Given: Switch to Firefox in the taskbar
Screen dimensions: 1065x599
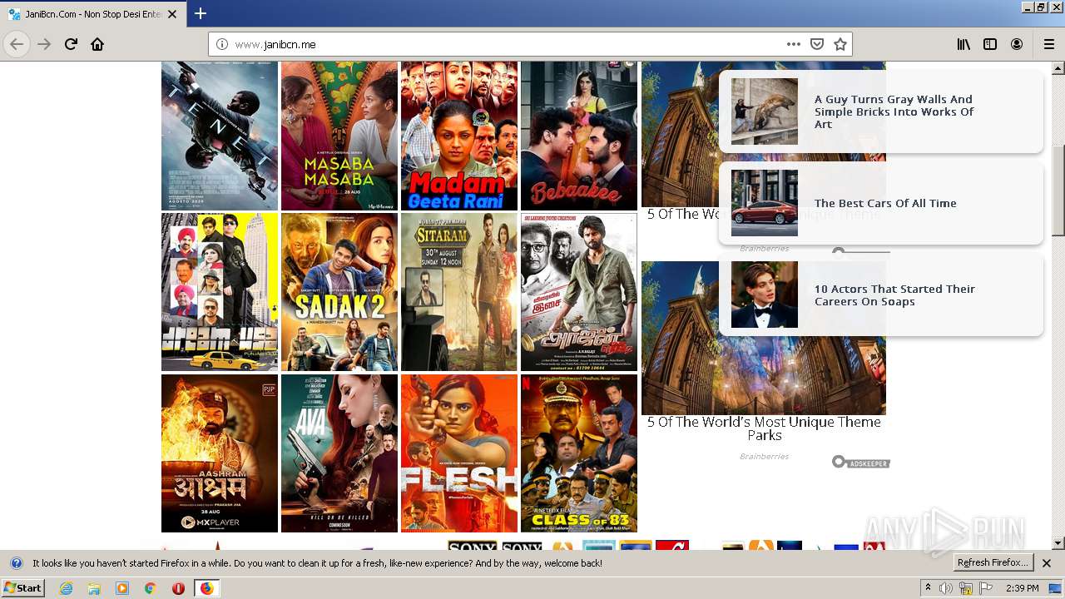Looking at the screenshot, I should pos(206,588).
